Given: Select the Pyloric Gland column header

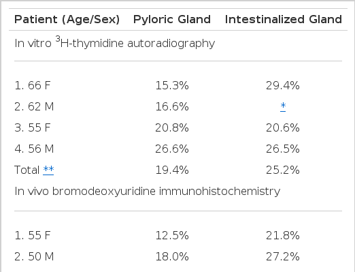Looking at the screenshot, I should [x=172, y=20].
